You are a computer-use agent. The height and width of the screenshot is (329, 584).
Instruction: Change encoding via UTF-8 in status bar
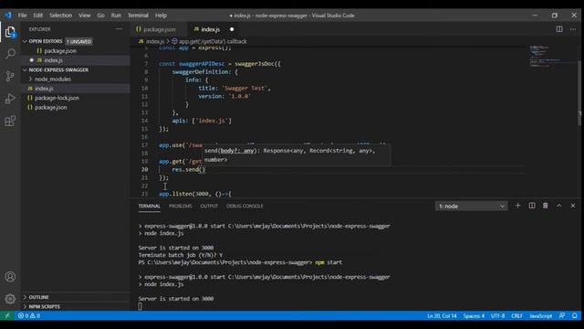pyautogui.click(x=497, y=315)
